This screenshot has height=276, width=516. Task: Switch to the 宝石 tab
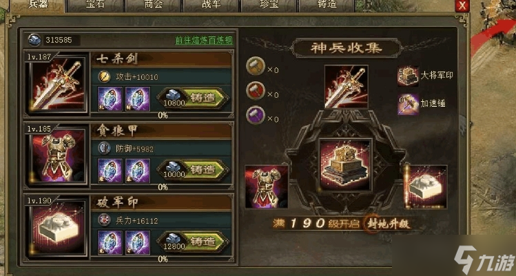pyautogui.click(x=96, y=5)
